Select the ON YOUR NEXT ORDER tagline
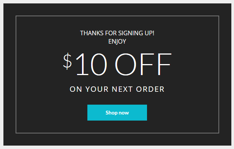This screenshot has height=149, width=234. [x=117, y=89]
